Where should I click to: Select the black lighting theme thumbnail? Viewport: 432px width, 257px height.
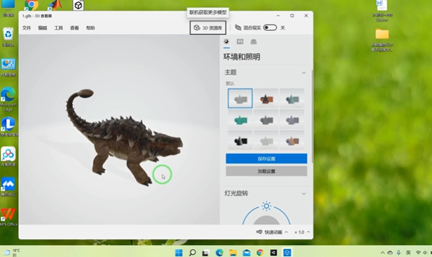(240, 141)
